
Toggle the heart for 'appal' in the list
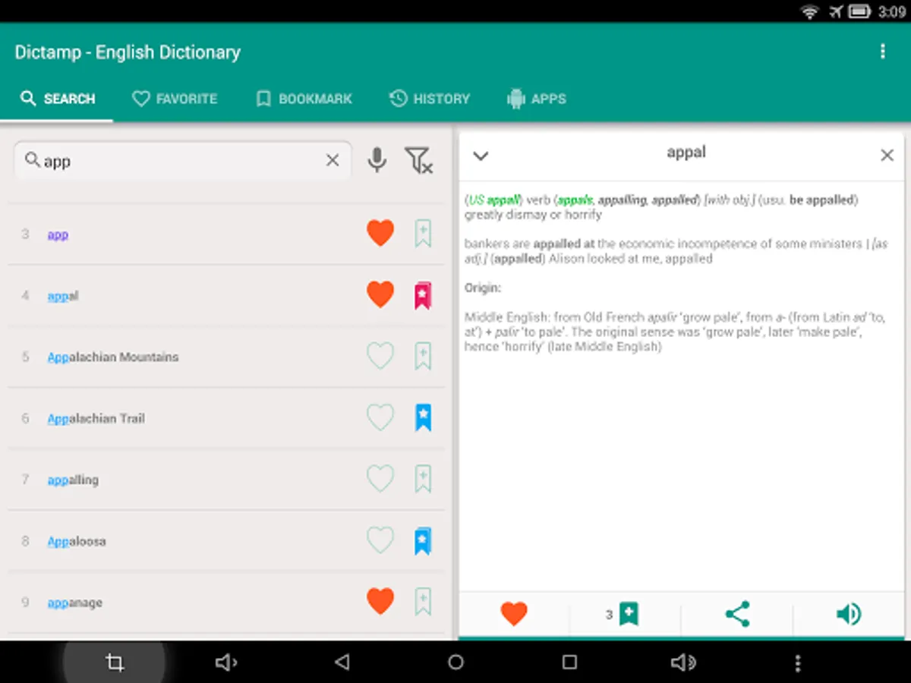380,294
